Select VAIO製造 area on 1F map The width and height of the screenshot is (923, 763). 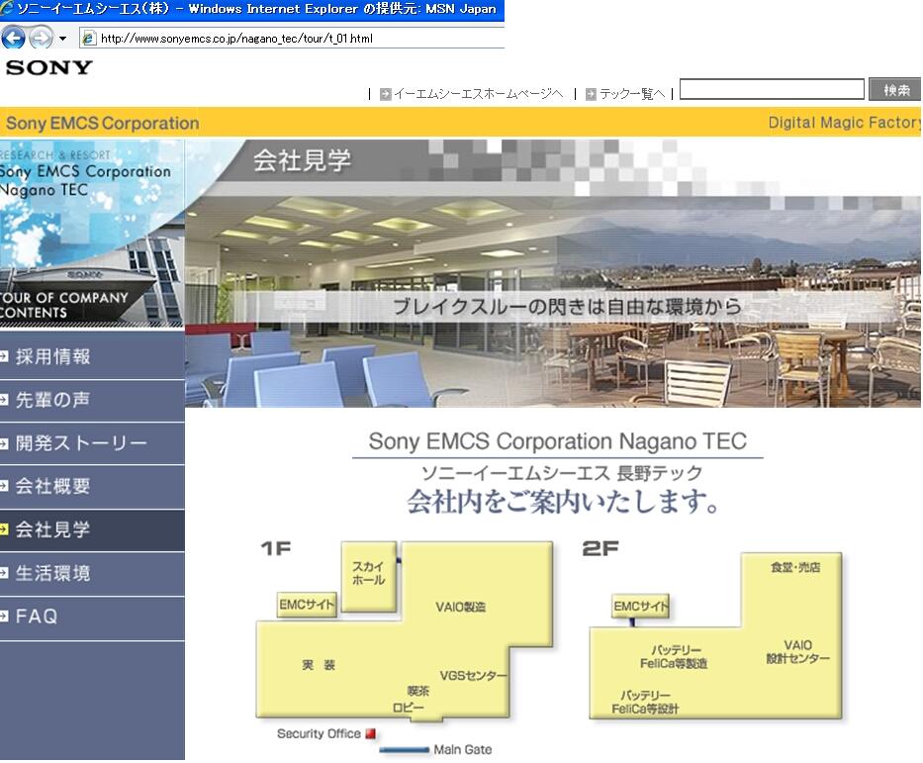point(460,607)
